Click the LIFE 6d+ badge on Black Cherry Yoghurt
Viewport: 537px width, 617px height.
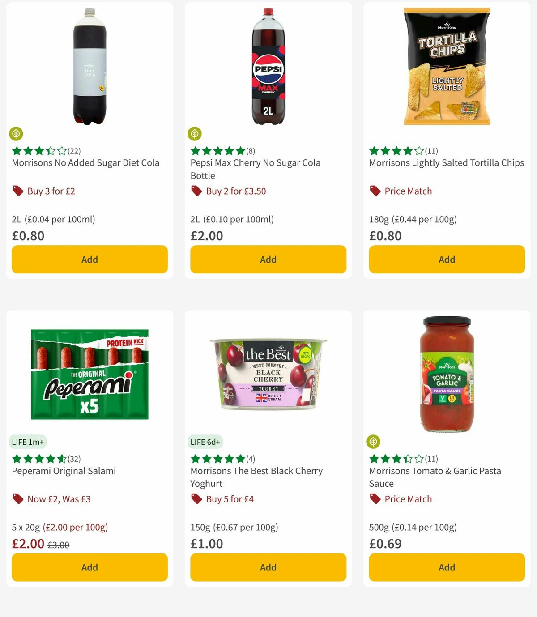point(206,442)
